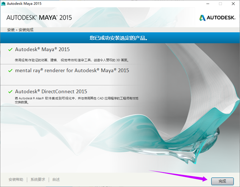Click the green checkmark beside Autodesk Maya 2015
The width and height of the screenshot is (240, 187).
pyautogui.click(x=10, y=49)
